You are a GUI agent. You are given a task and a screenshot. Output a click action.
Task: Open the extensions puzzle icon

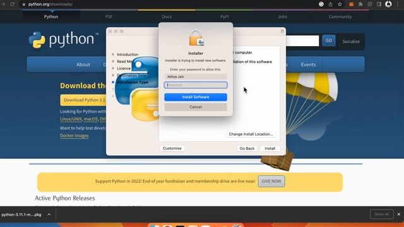click(x=360, y=4)
